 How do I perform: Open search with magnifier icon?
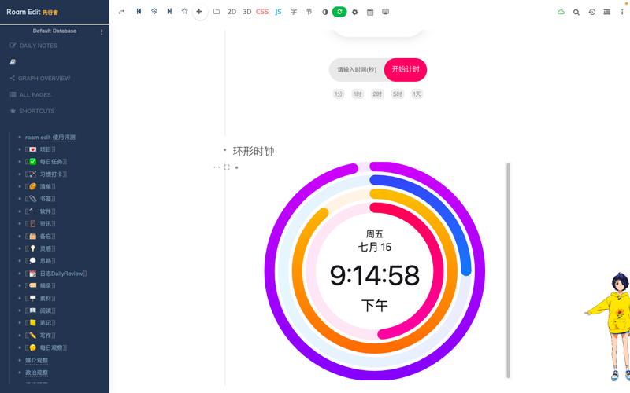tap(576, 12)
